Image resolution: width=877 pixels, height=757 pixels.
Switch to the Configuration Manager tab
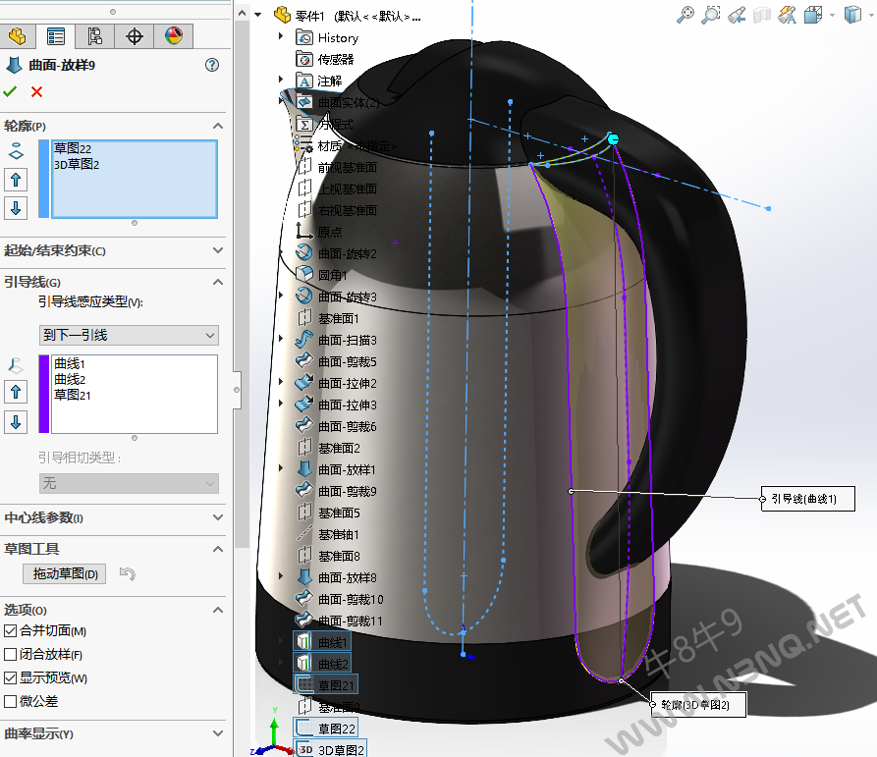tap(95, 36)
